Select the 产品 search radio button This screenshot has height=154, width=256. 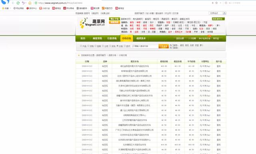[81, 46]
